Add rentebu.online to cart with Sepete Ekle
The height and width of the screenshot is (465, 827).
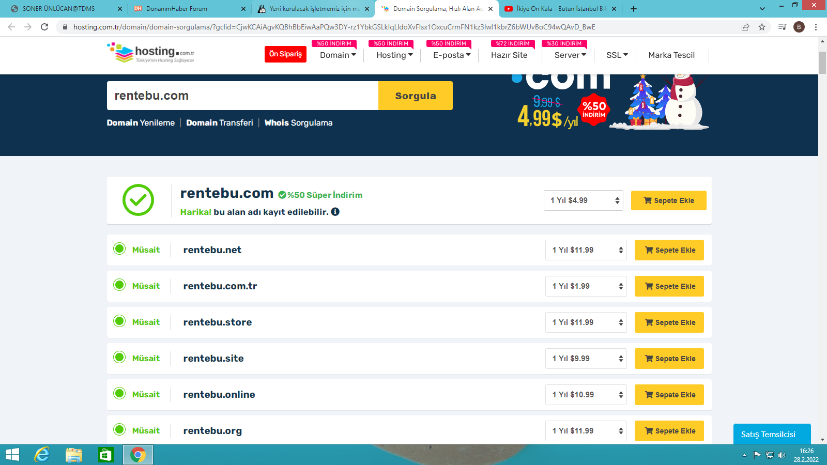click(669, 395)
